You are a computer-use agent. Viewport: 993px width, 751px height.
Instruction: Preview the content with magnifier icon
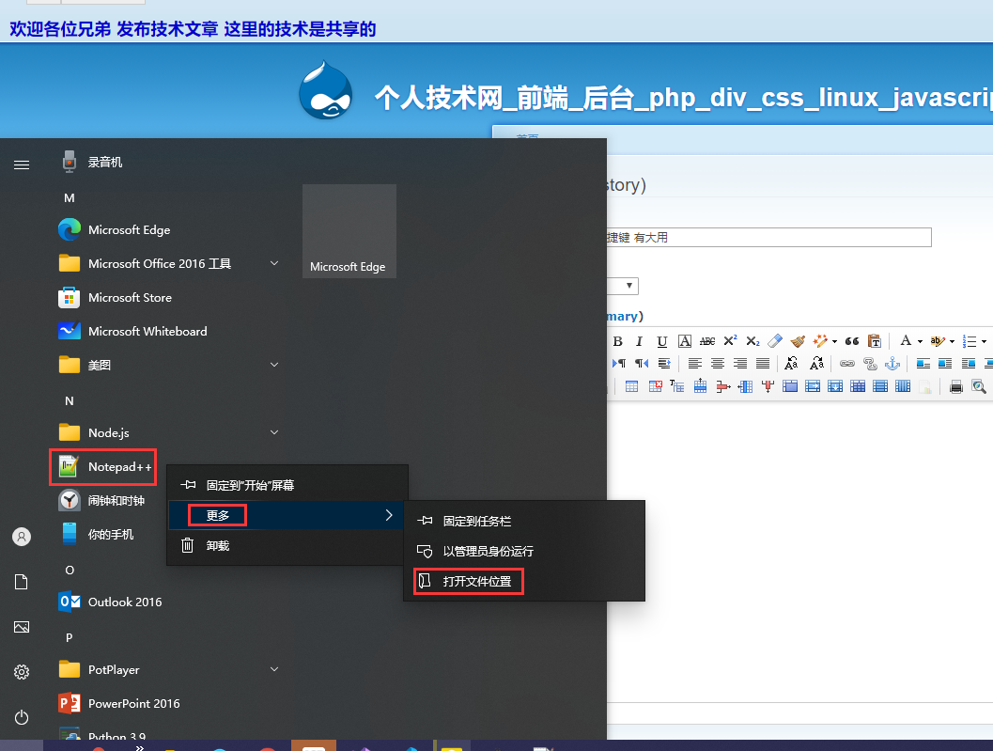(x=979, y=386)
